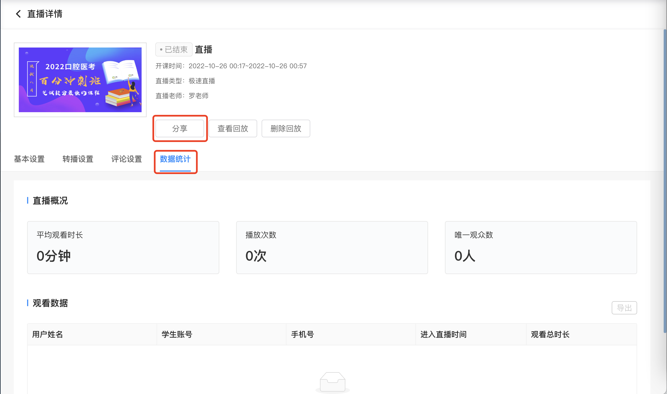Open the 评论设置 tab
This screenshot has height=394, width=667.
(127, 159)
